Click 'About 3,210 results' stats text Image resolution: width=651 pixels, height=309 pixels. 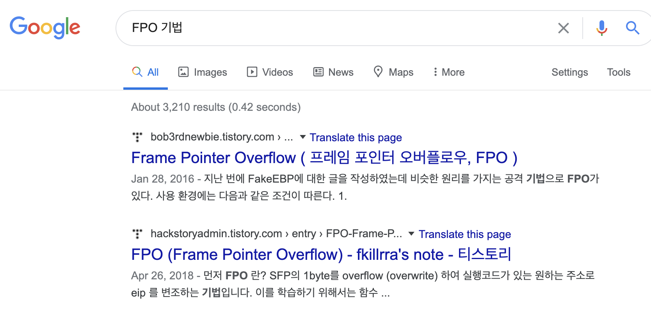pos(216,107)
